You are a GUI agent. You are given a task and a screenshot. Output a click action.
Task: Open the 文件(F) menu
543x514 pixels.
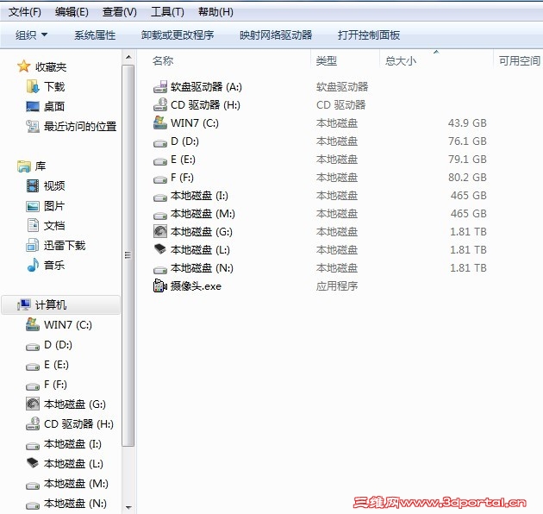click(x=25, y=12)
